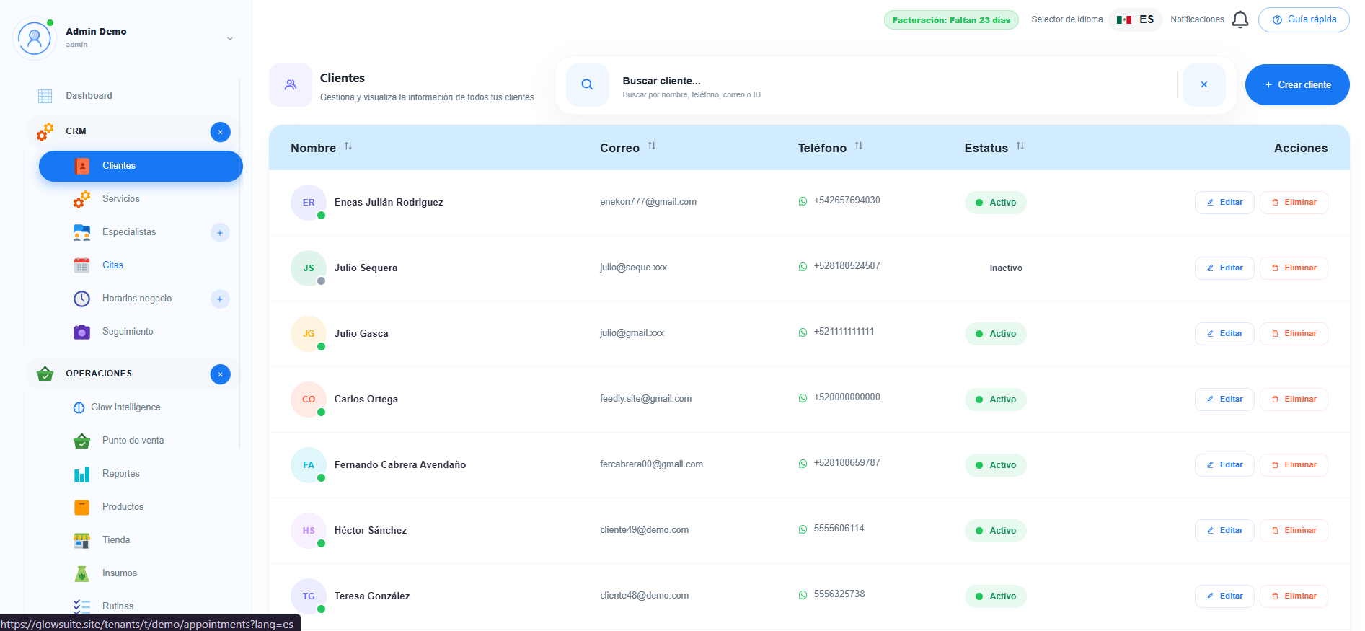Open WhatsApp for Julio Sequera phone
Screen dimensions: 1365x631
point(803,267)
